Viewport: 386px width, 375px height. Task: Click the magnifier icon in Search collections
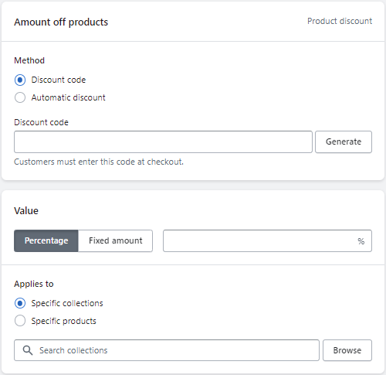(28, 350)
